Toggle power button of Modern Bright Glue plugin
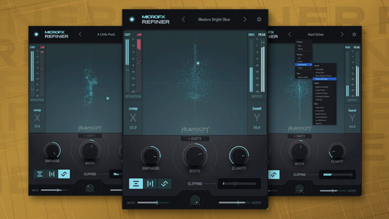 (x=132, y=19)
